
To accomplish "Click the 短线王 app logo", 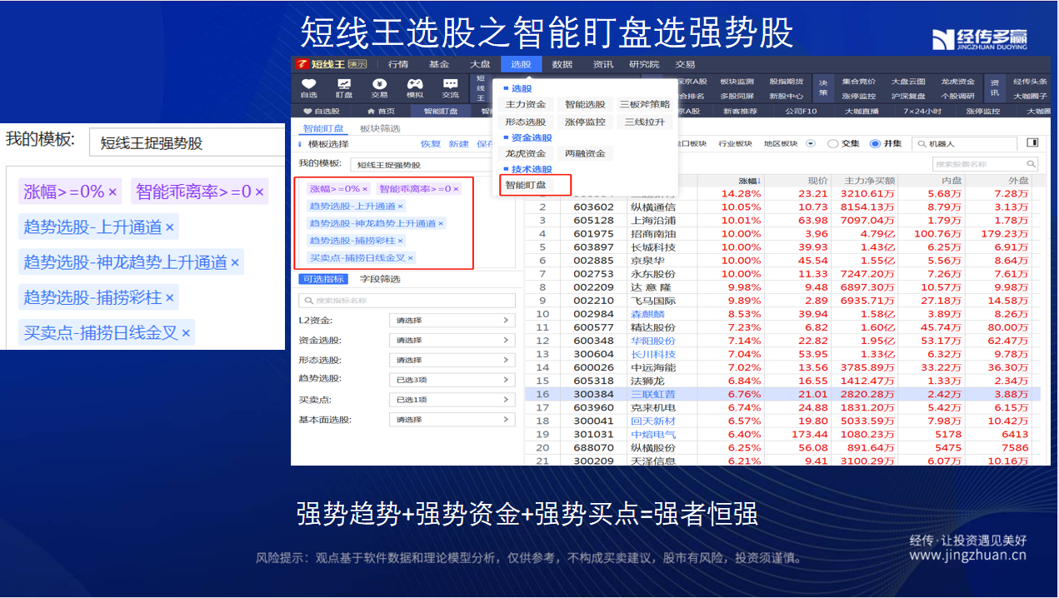I will click(x=304, y=64).
